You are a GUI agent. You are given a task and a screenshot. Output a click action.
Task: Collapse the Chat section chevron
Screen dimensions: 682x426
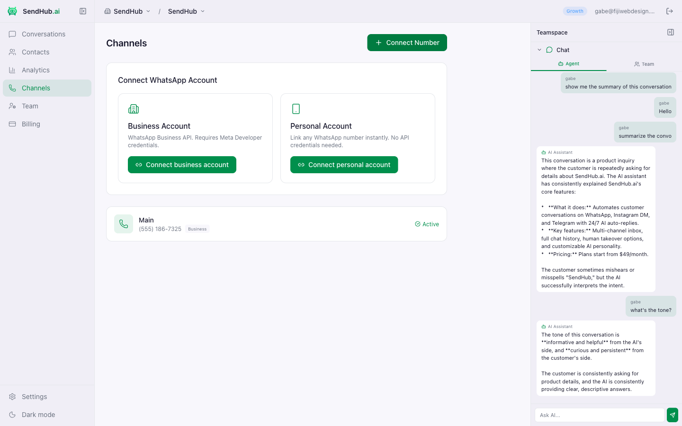pos(539,50)
